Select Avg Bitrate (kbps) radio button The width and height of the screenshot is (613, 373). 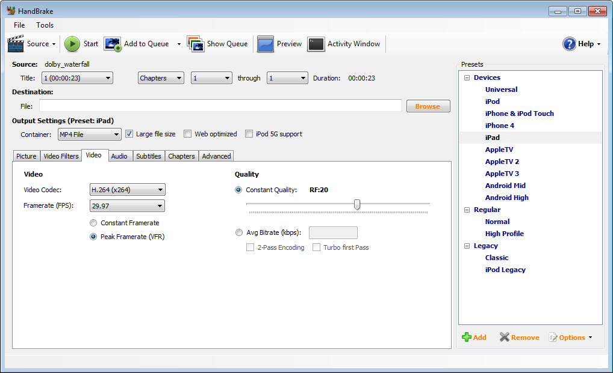[239, 232]
